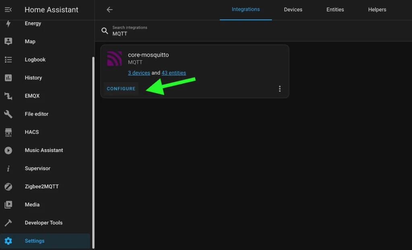The height and width of the screenshot is (250, 412).
Task: Click the Logbook list icon
Action: click(8, 60)
